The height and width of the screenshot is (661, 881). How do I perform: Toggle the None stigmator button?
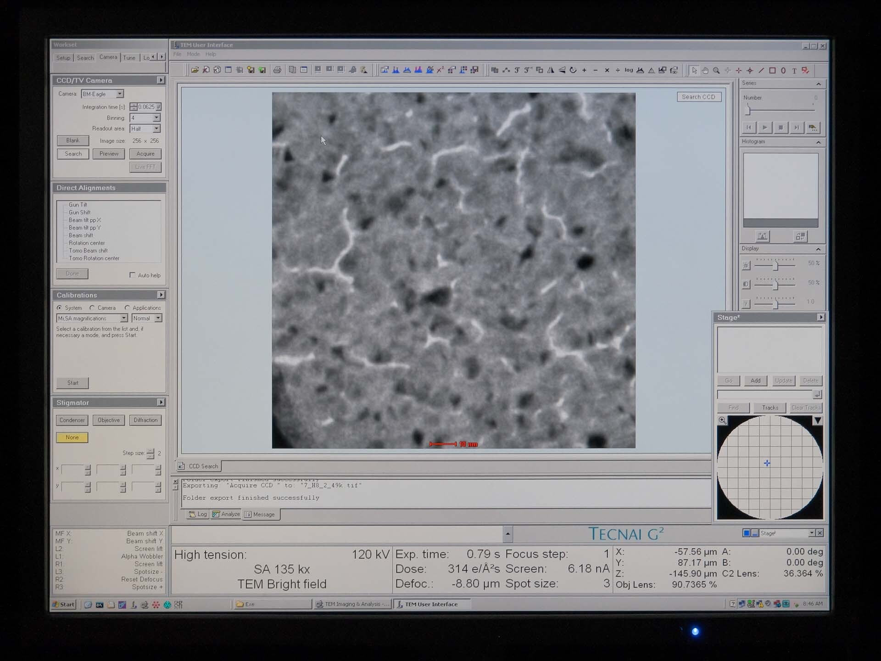72,437
